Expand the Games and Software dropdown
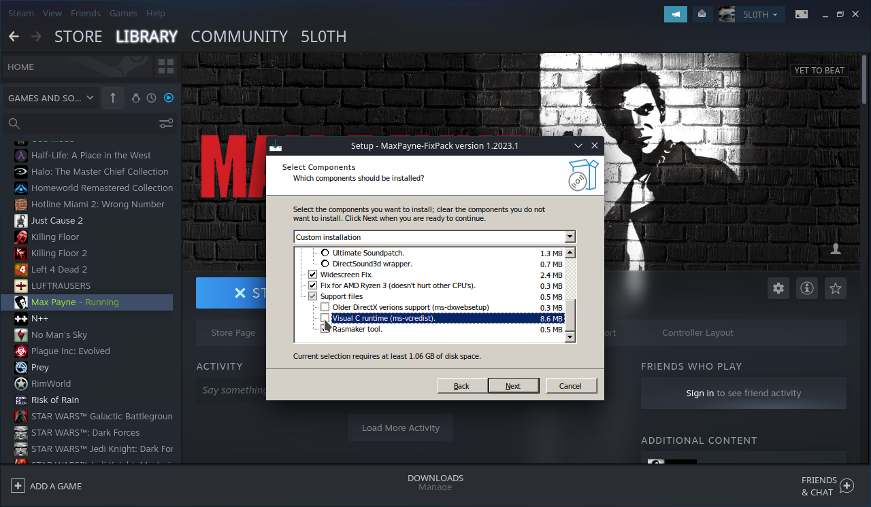 tap(51, 98)
